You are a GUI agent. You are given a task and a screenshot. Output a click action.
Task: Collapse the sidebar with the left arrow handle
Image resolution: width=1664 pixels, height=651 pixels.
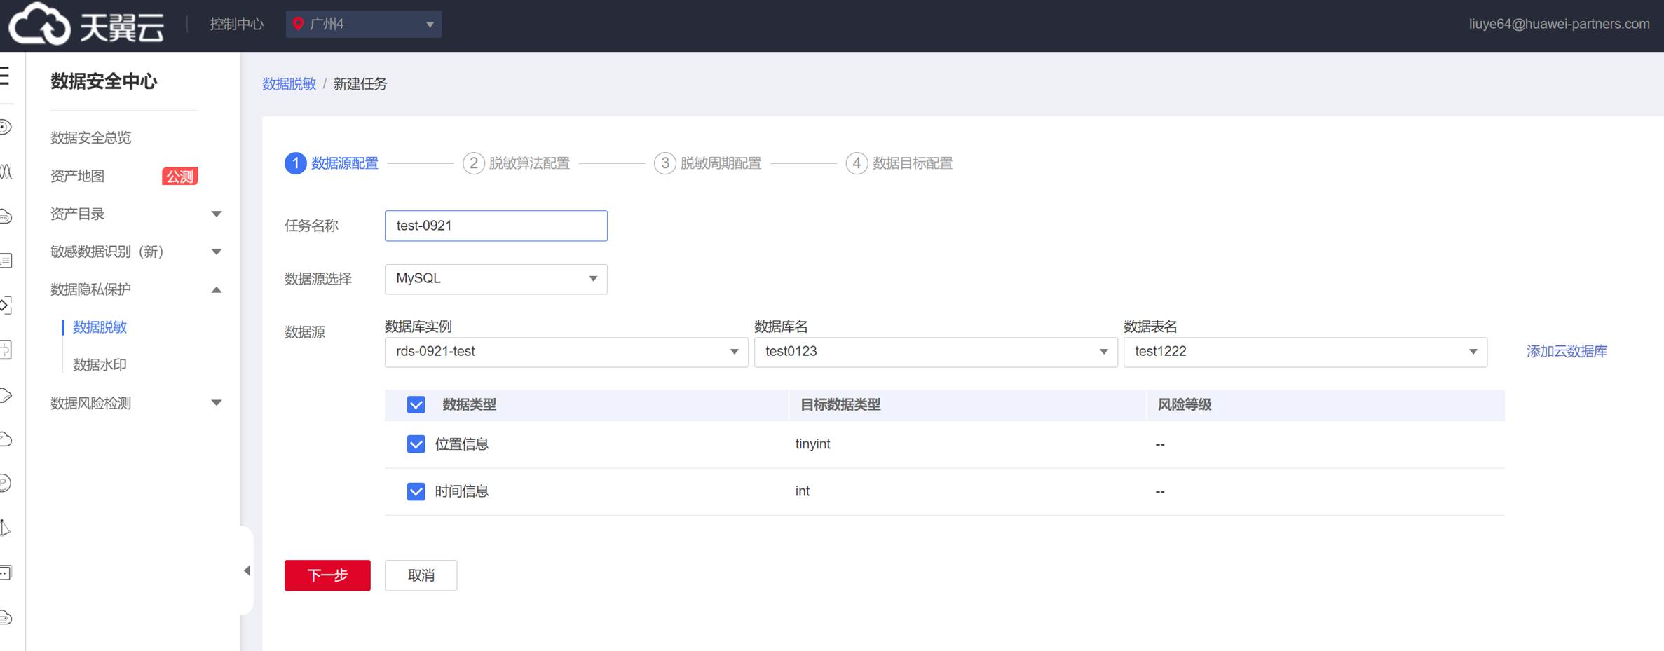coord(247,570)
